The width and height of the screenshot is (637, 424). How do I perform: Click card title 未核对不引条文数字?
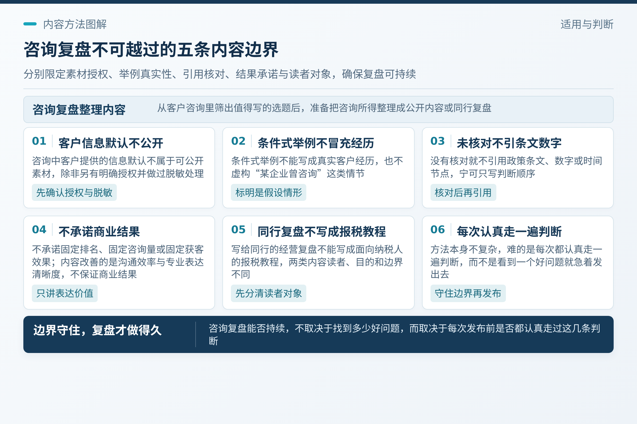click(509, 143)
